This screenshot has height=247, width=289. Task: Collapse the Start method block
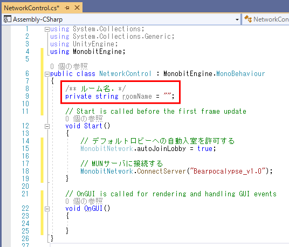pyautogui.click(x=47, y=126)
